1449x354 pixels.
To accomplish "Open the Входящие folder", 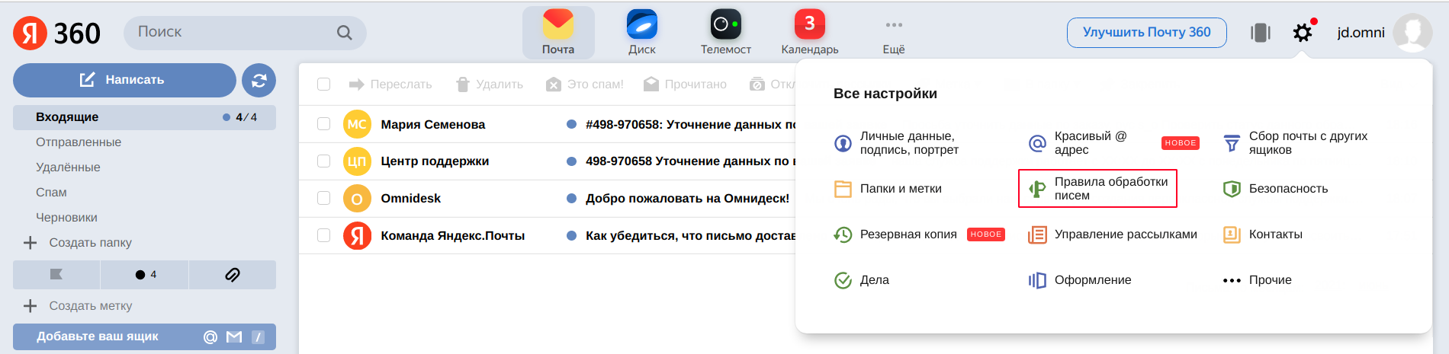I will 144,117.
